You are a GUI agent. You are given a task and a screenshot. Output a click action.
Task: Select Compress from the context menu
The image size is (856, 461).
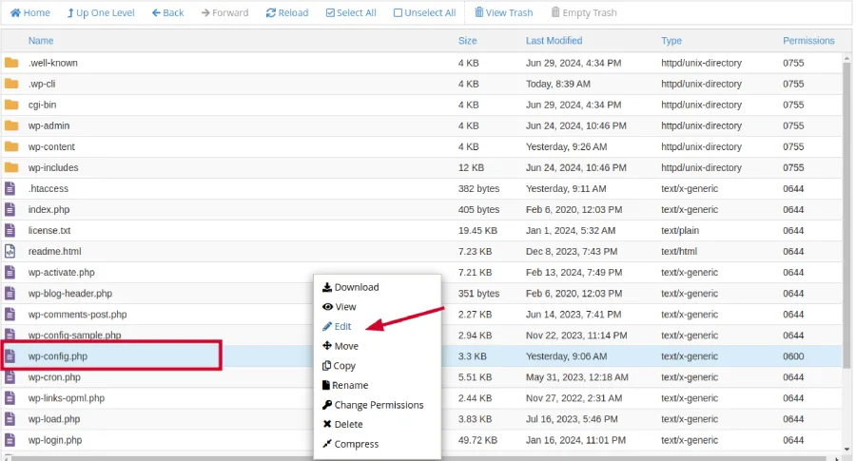pos(350,444)
